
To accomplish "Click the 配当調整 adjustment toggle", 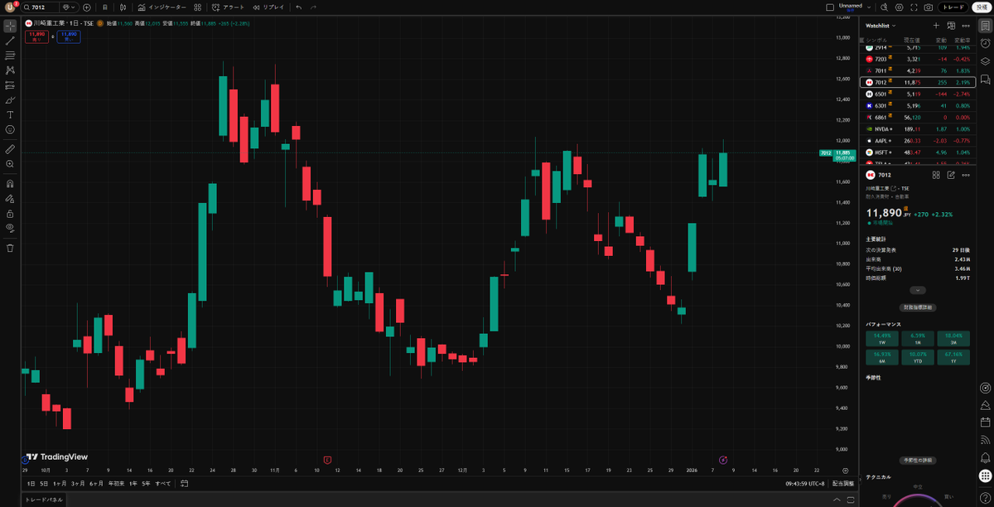I will pyautogui.click(x=843, y=483).
